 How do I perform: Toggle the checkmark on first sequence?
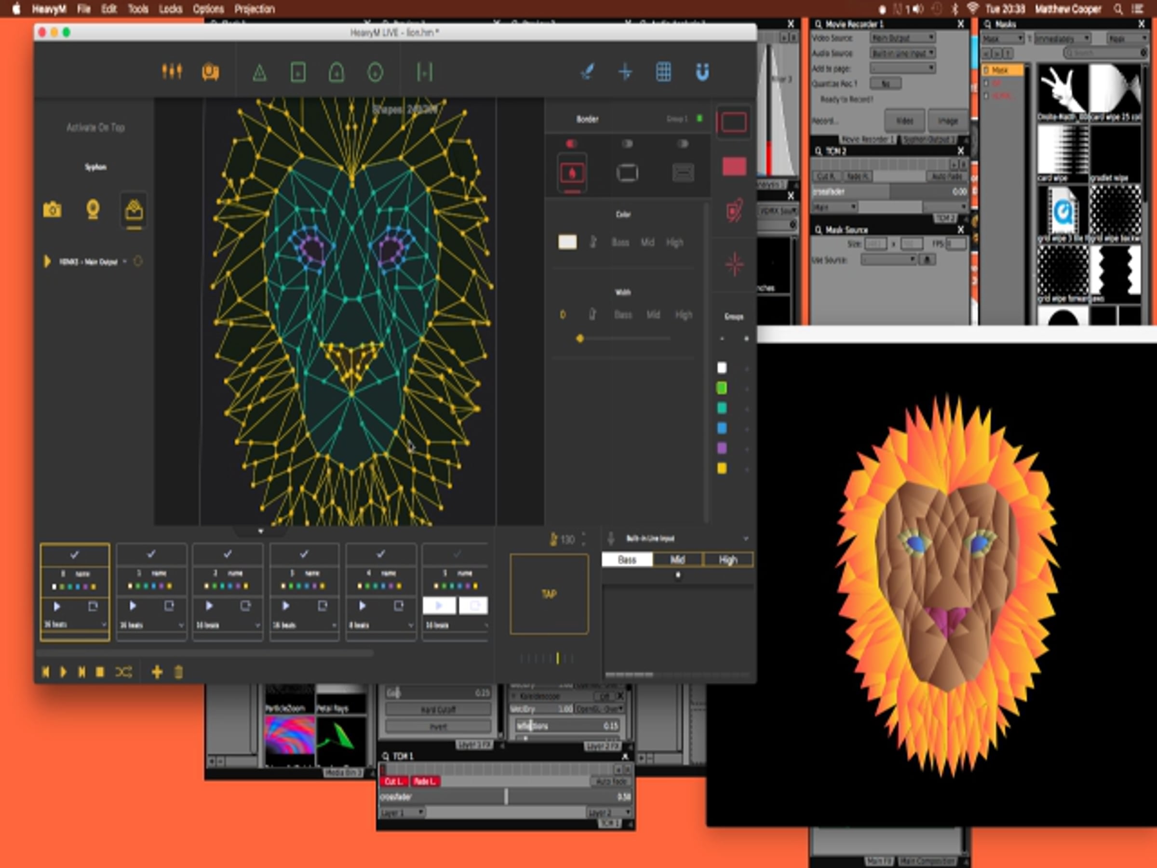[75, 554]
